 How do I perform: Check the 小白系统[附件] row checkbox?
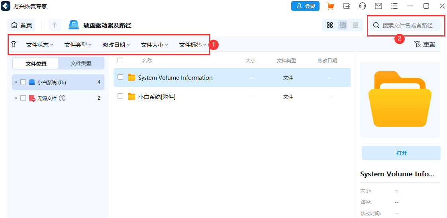point(120,96)
